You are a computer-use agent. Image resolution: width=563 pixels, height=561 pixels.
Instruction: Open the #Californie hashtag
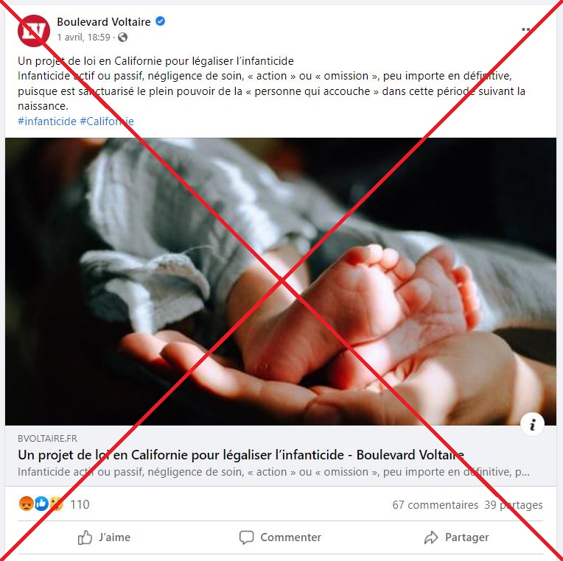(107, 121)
